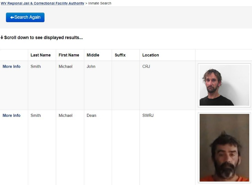This screenshot has height=185, width=252.
Task: Select the Middle column header
Action: point(93,55)
